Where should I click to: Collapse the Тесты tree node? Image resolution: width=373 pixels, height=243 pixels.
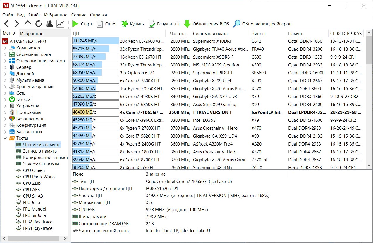[x=5, y=138]
